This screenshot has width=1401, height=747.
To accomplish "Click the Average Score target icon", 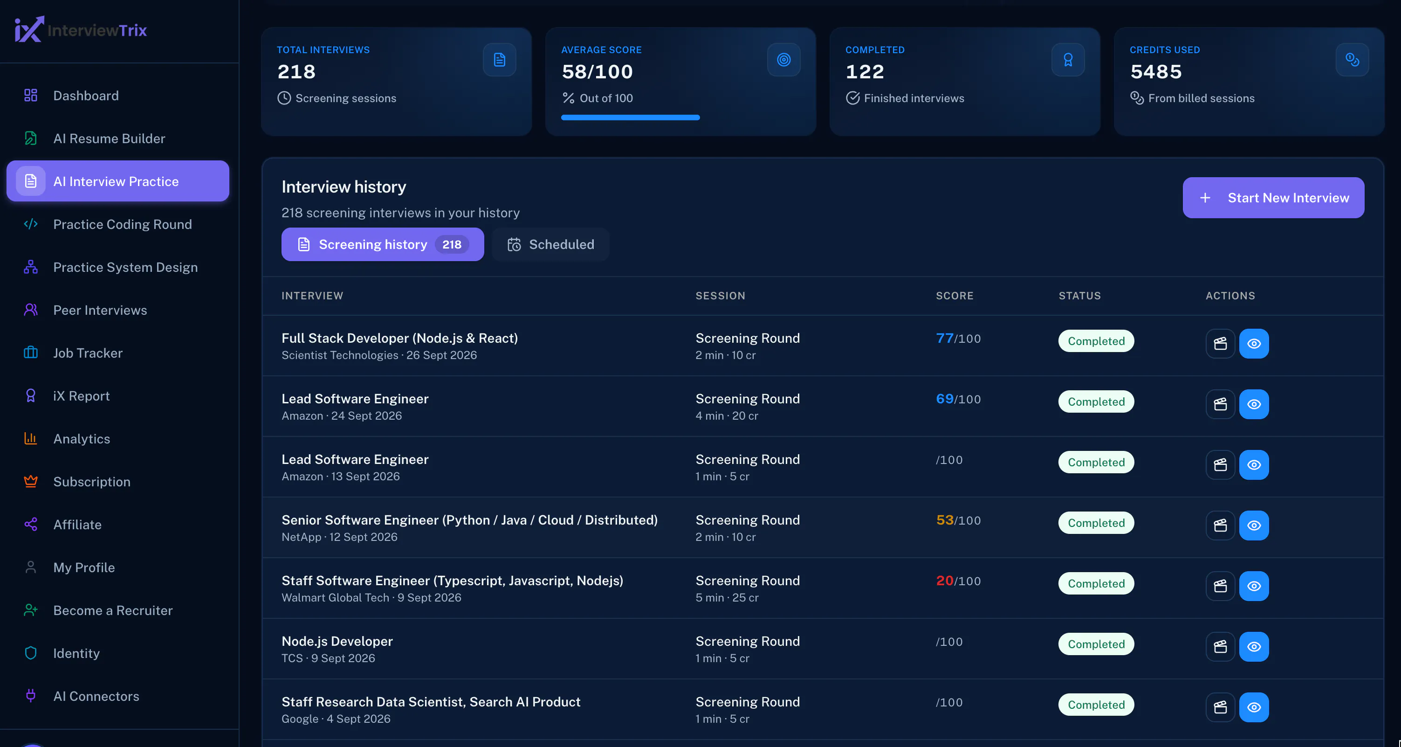I will click(x=784, y=59).
